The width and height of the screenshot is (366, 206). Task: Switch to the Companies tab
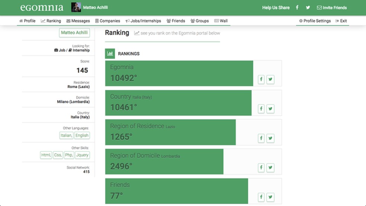[107, 21]
